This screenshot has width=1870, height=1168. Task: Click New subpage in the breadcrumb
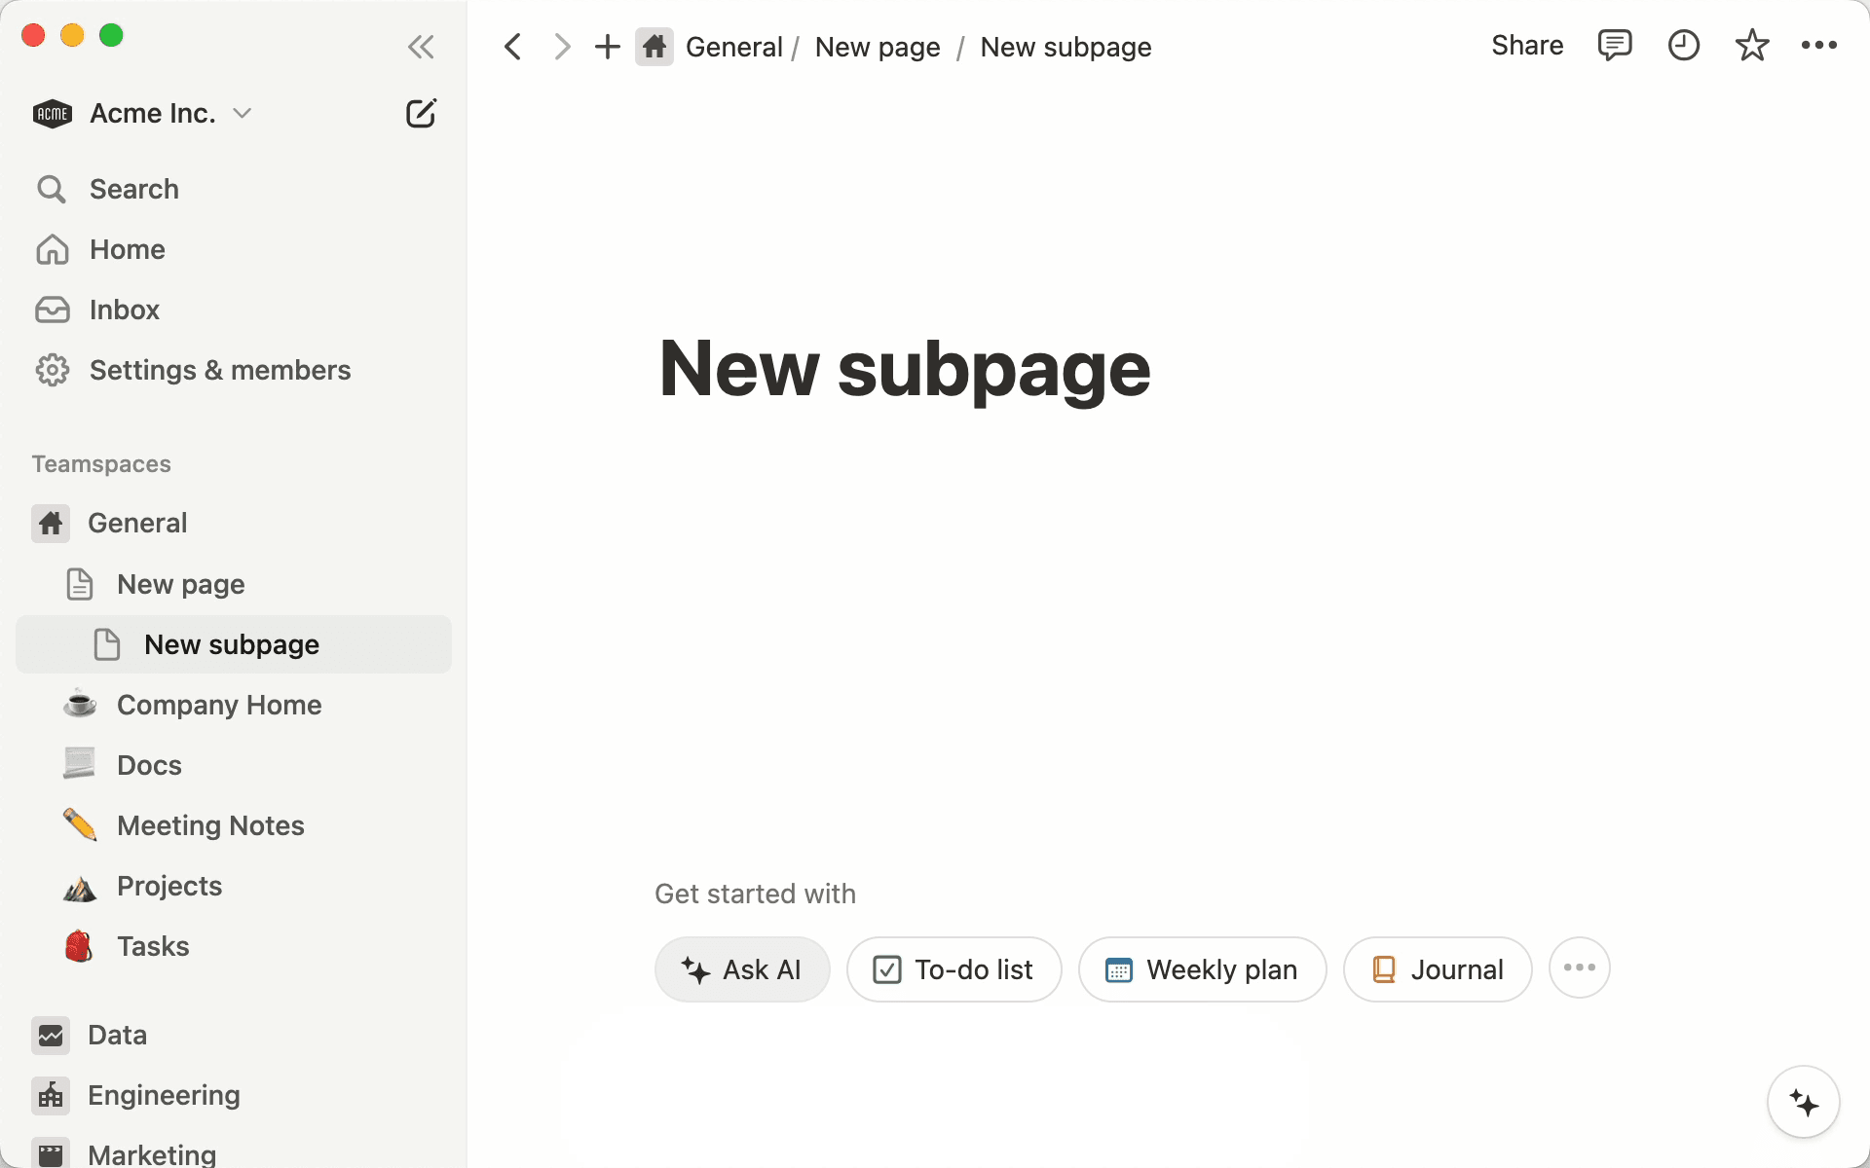(x=1066, y=47)
